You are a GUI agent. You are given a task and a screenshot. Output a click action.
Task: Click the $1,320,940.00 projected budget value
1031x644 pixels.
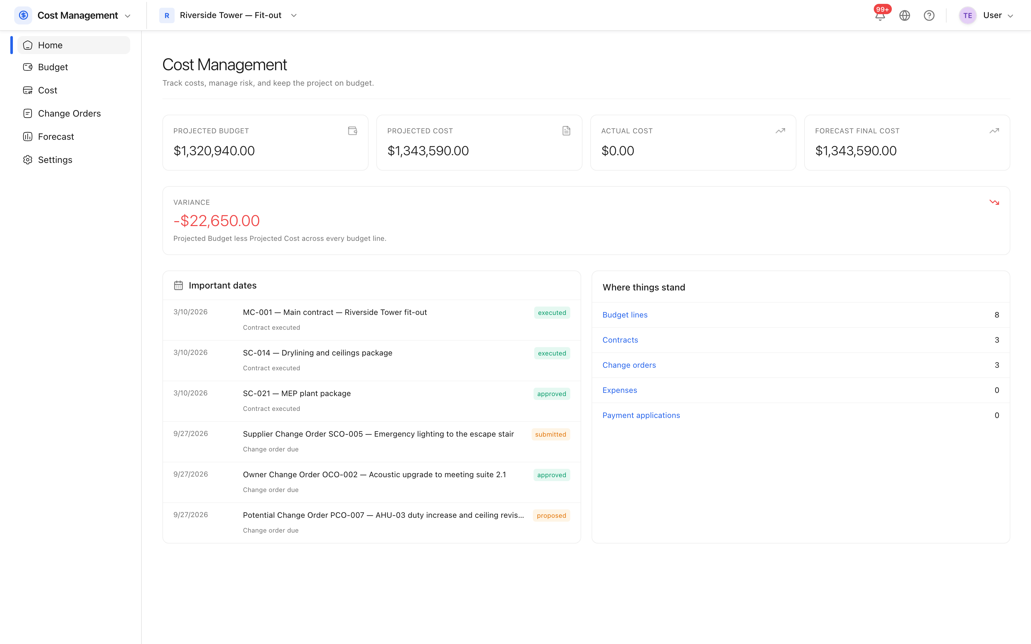[214, 151]
